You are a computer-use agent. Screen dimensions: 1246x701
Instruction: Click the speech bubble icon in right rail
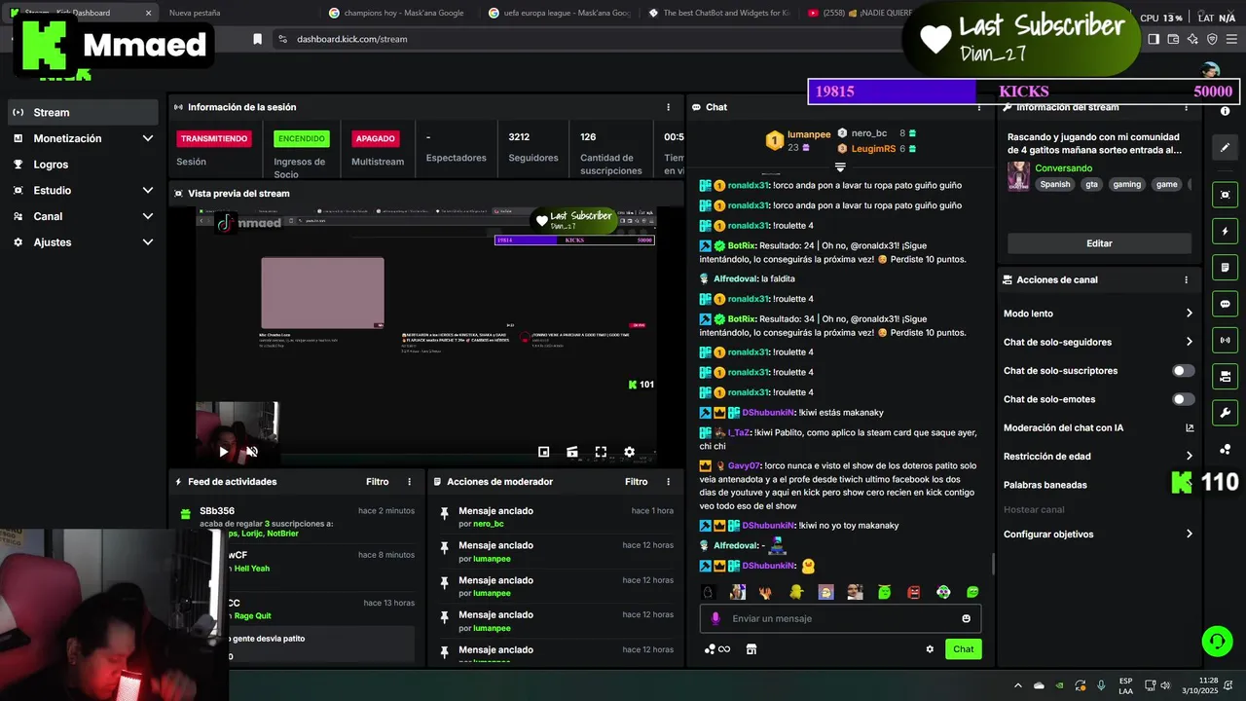pyautogui.click(x=1225, y=304)
